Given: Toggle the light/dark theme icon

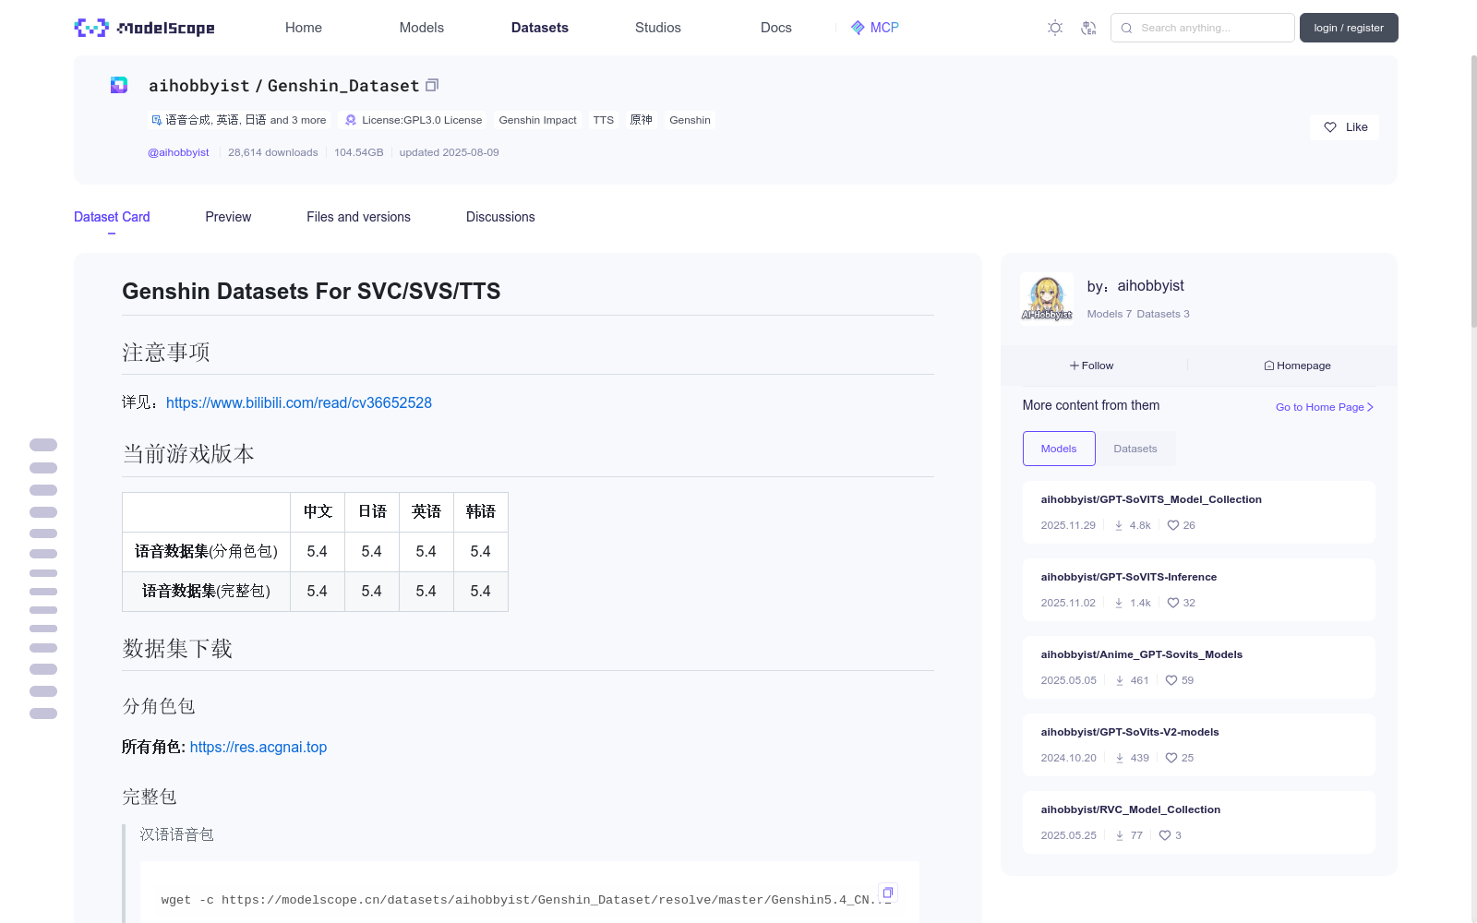Looking at the screenshot, I should [x=1055, y=28].
